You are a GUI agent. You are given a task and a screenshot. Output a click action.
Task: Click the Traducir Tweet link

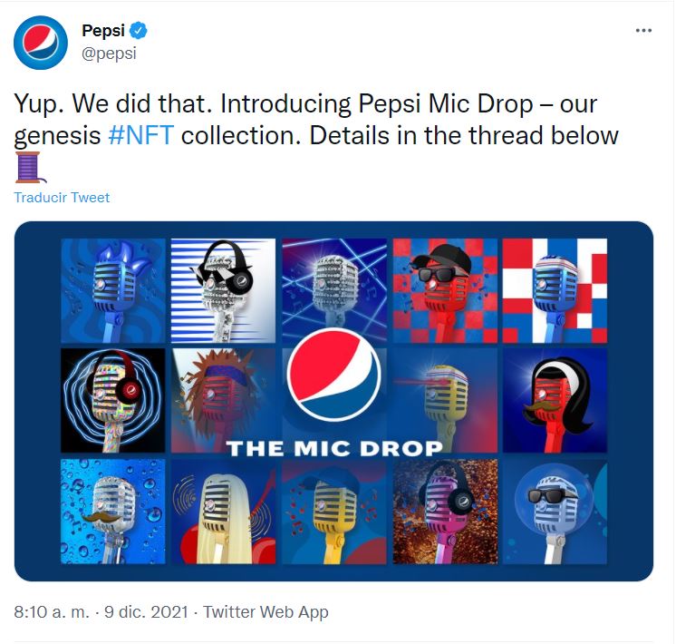tap(62, 197)
